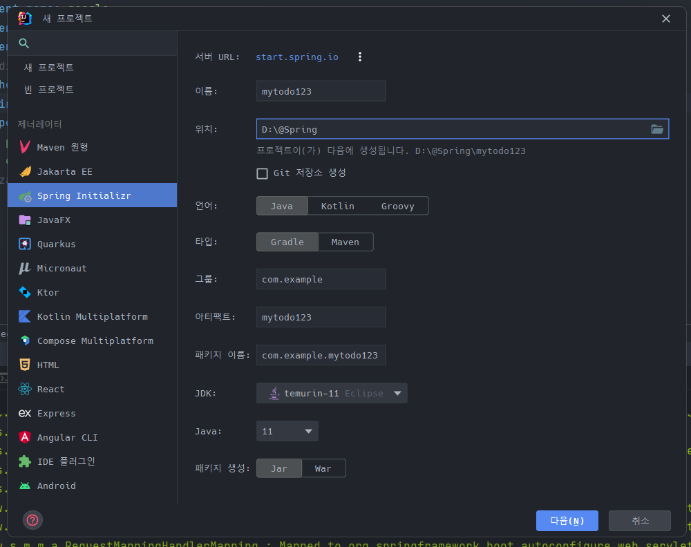Choose Express generator
Viewport: 691px width, 547px height.
(x=92, y=414)
